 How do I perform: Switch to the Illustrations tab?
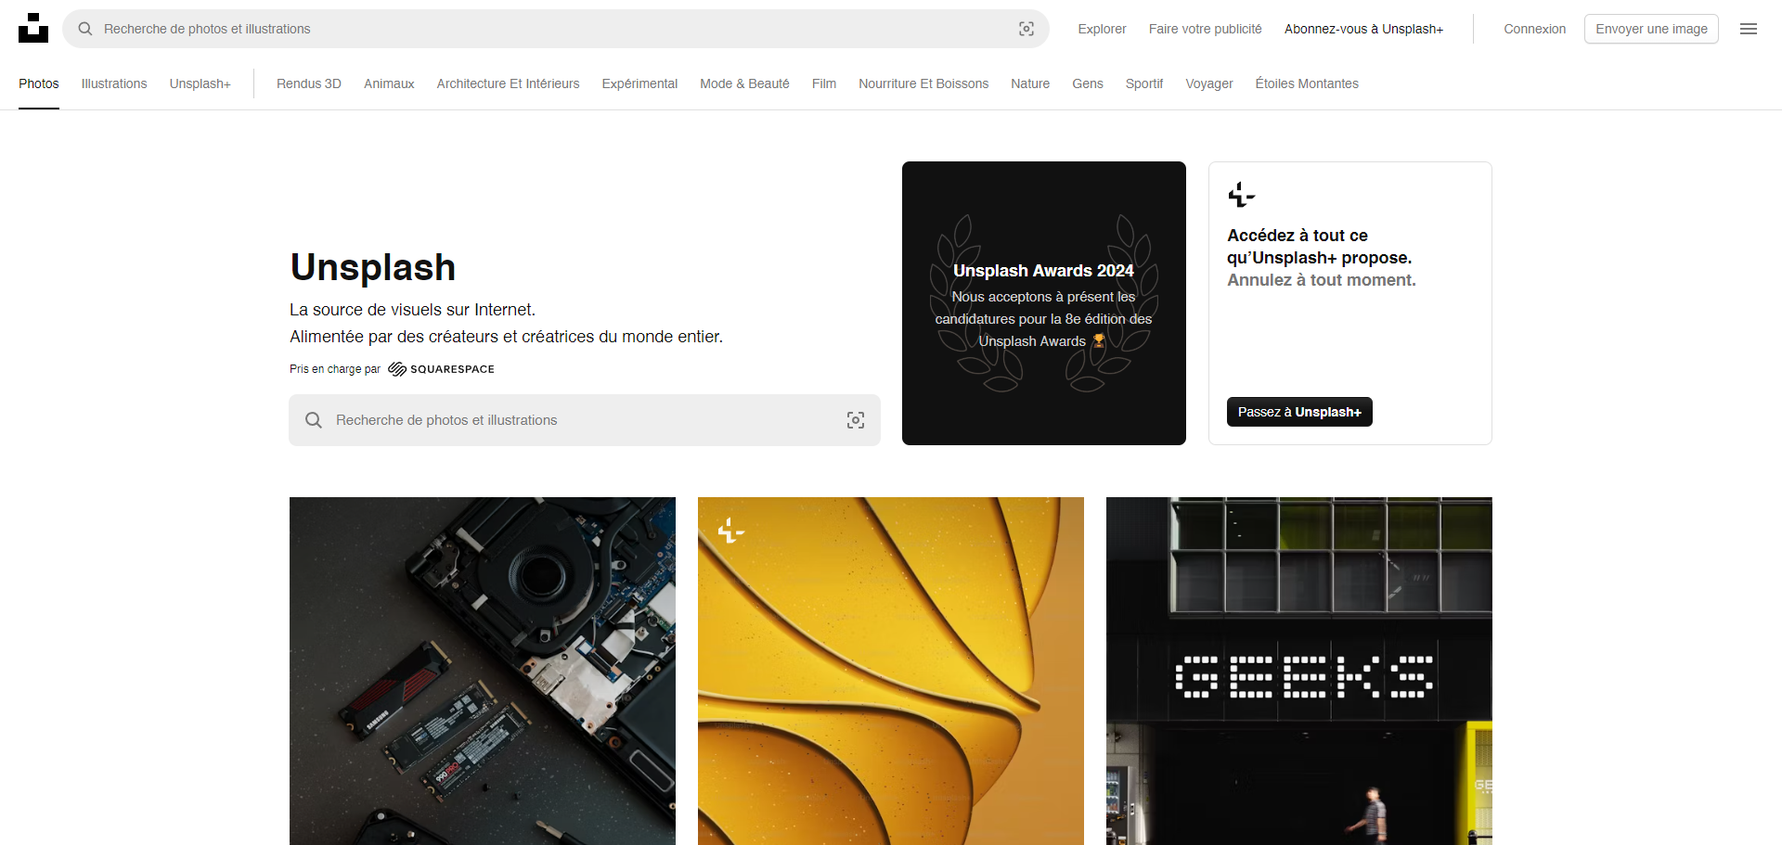pyautogui.click(x=114, y=83)
